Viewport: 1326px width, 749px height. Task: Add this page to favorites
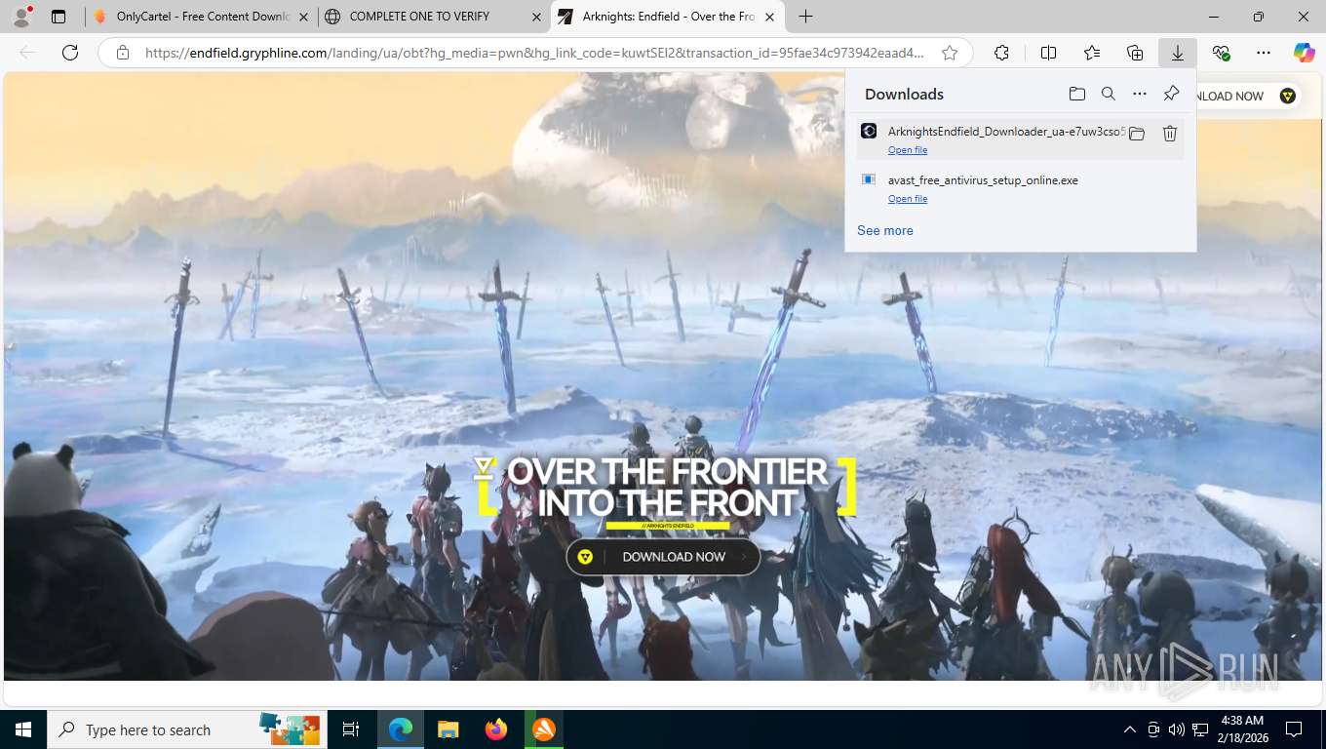pos(950,53)
